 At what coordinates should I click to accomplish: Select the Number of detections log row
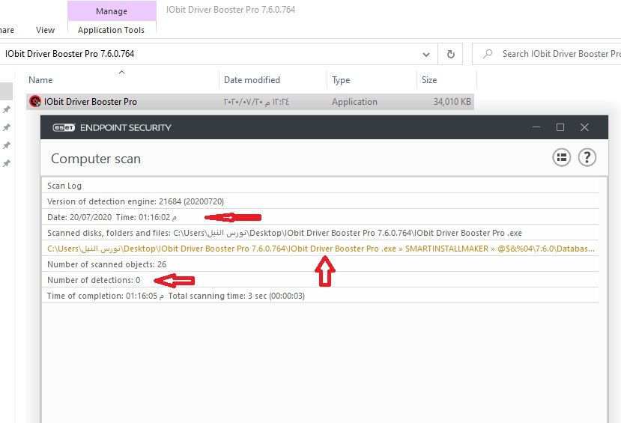[94, 280]
